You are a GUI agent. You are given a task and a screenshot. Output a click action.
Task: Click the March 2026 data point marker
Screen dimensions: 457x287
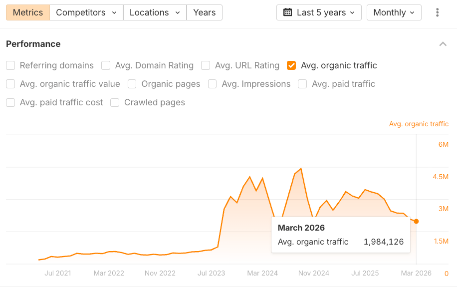(x=417, y=221)
